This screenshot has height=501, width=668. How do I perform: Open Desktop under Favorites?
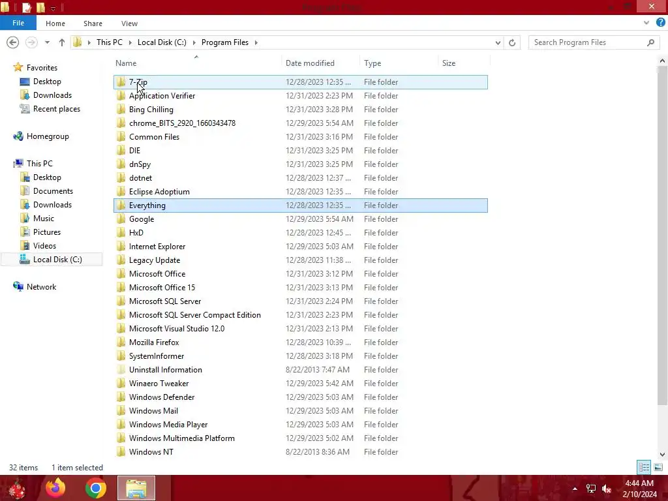(47, 82)
